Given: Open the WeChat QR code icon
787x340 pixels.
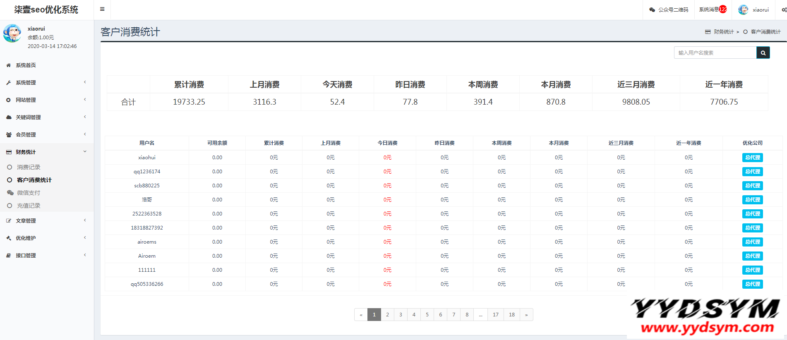Looking at the screenshot, I should pyautogui.click(x=652, y=10).
